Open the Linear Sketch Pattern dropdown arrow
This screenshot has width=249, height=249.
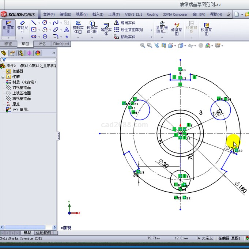pos(151,30)
